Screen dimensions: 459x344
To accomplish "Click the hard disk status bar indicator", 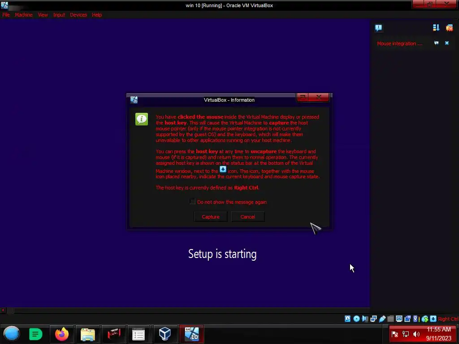I will tap(347, 319).
